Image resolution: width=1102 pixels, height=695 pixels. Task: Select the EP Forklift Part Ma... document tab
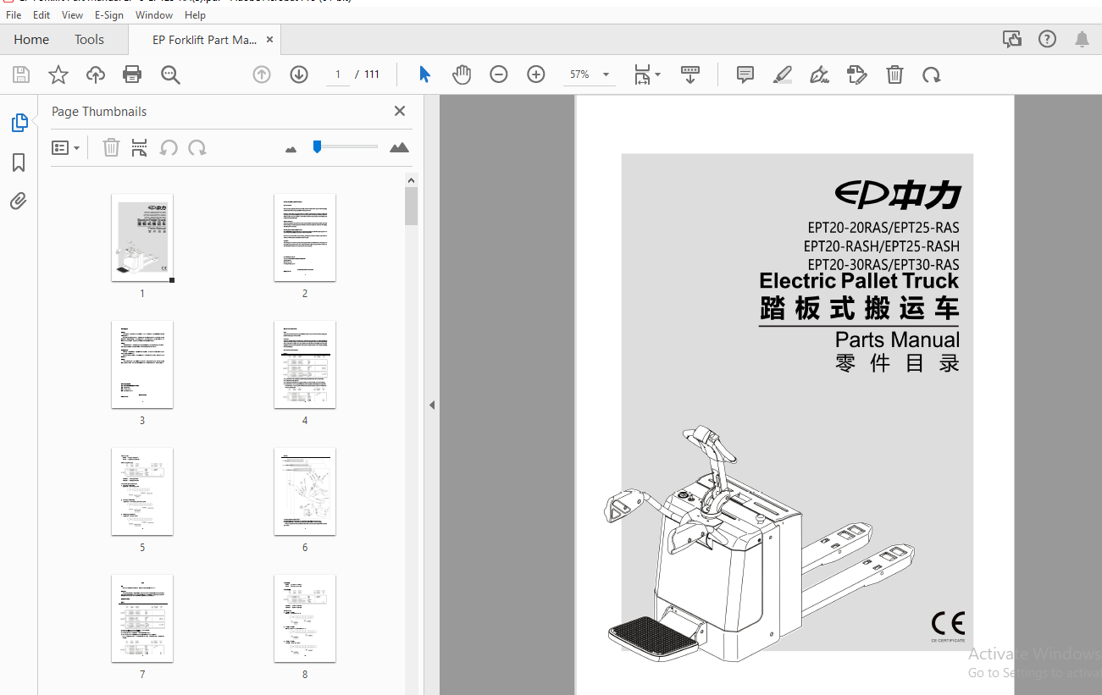205,40
